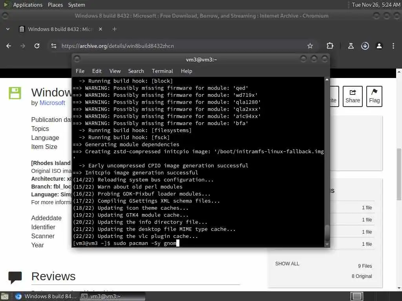Open the Chromium extensions puzzle icon
This screenshot has width=402, height=301.
[x=330, y=46]
